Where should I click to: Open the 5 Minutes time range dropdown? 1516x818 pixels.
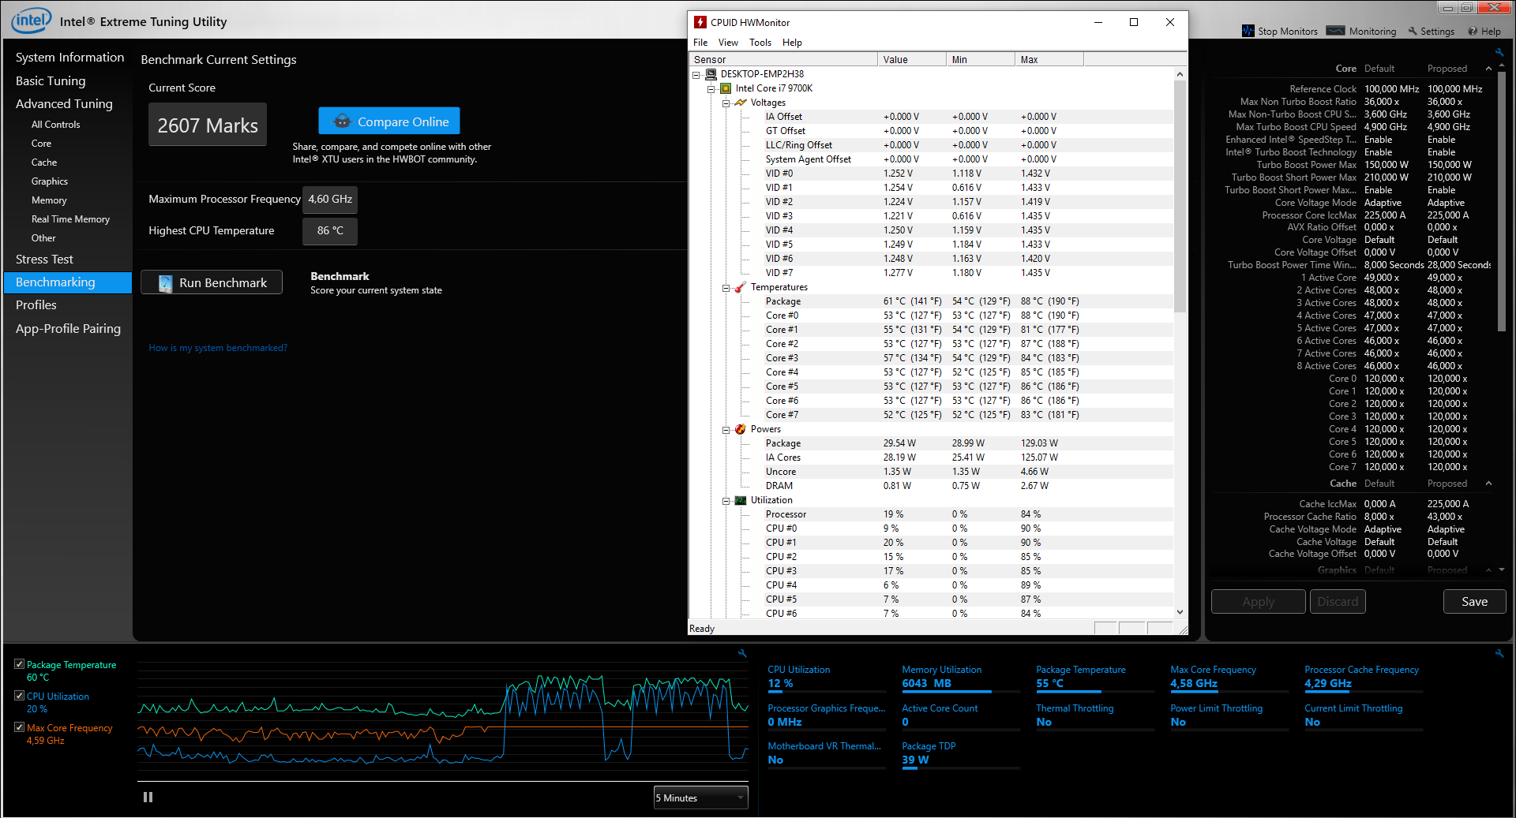pos(700,797)
